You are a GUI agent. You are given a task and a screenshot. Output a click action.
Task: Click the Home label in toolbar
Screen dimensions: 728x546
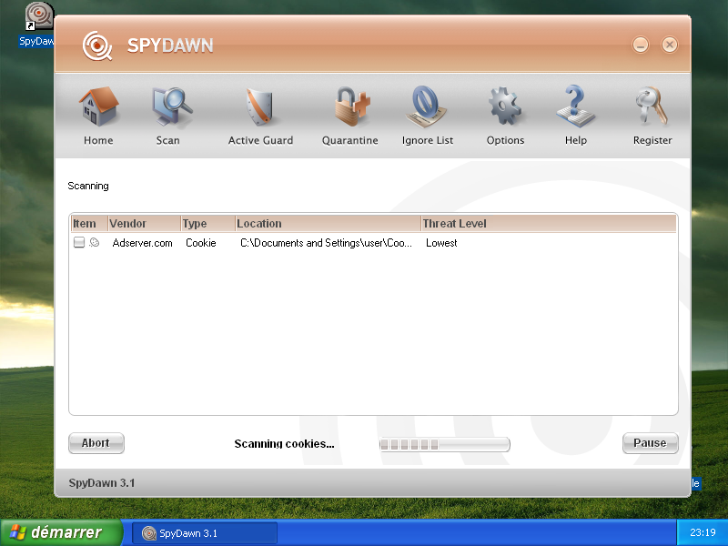tap(98, 140)
